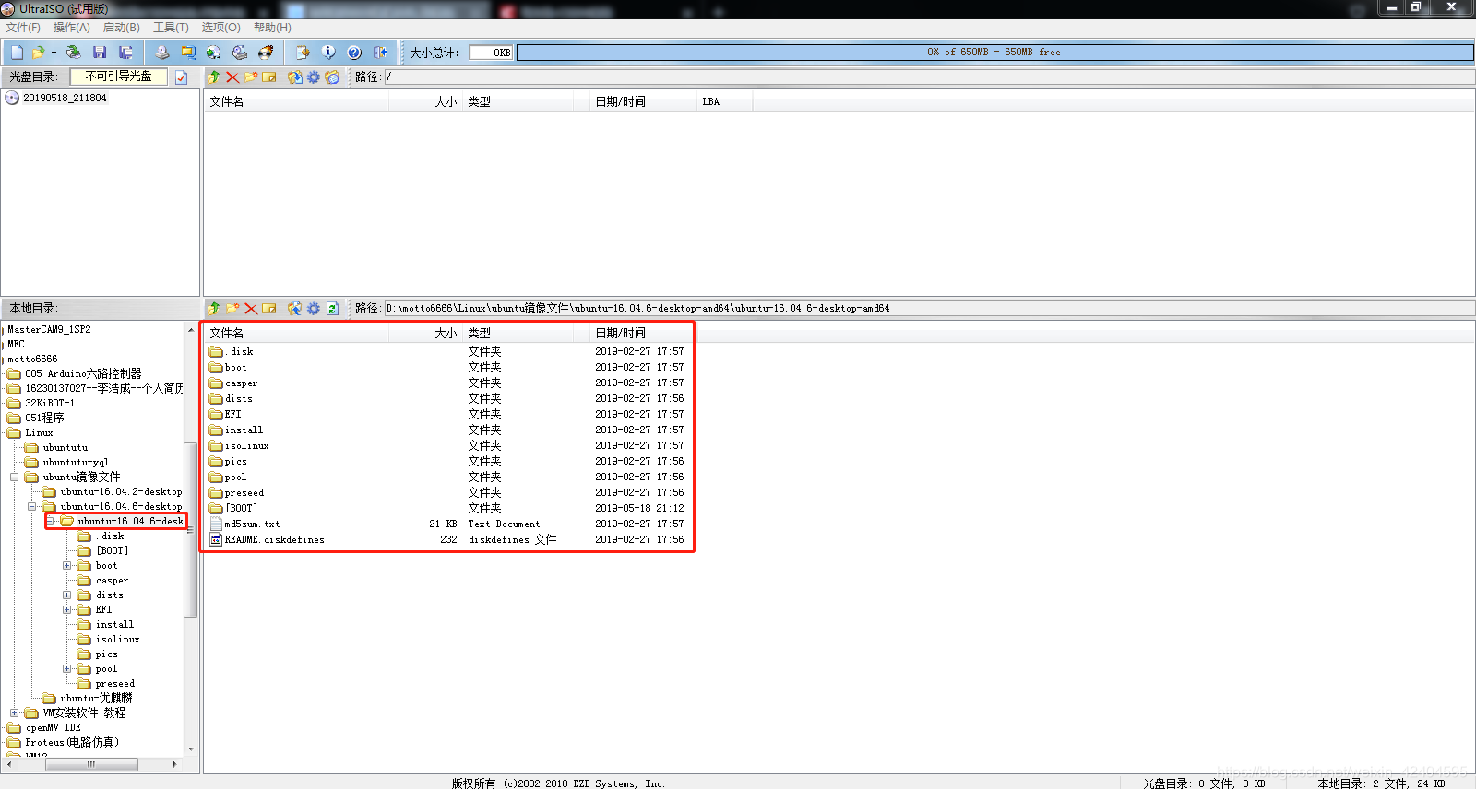This screenshot has width=1476, height=789.
Task: Open the 选项(O) menu
Action: click(x=221, y=28)
